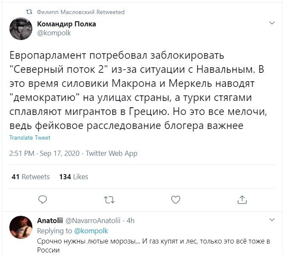Retweet the tweet using the retweet icon
Viewport: 285px width, 255px height.
(x=109, y=200)
